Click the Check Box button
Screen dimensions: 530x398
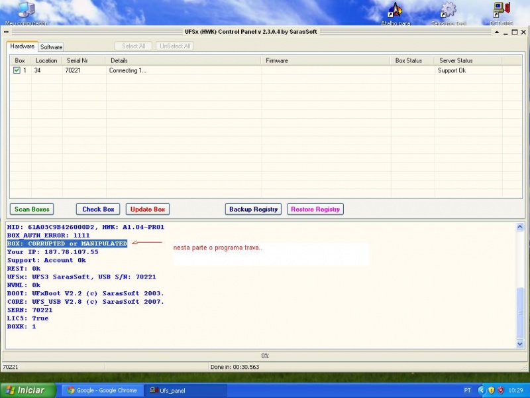pyautogui.click(x=98, y=209)
